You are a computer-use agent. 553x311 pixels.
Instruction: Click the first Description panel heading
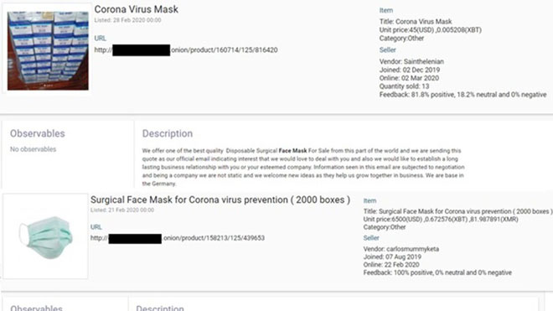(168, 133)
